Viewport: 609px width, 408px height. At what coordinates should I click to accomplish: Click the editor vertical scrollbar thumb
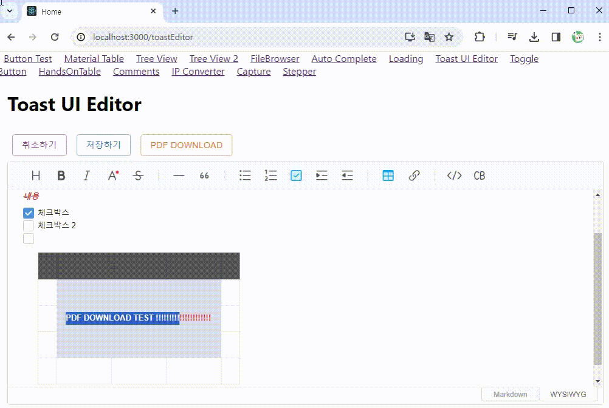click(x=597, y=299)
